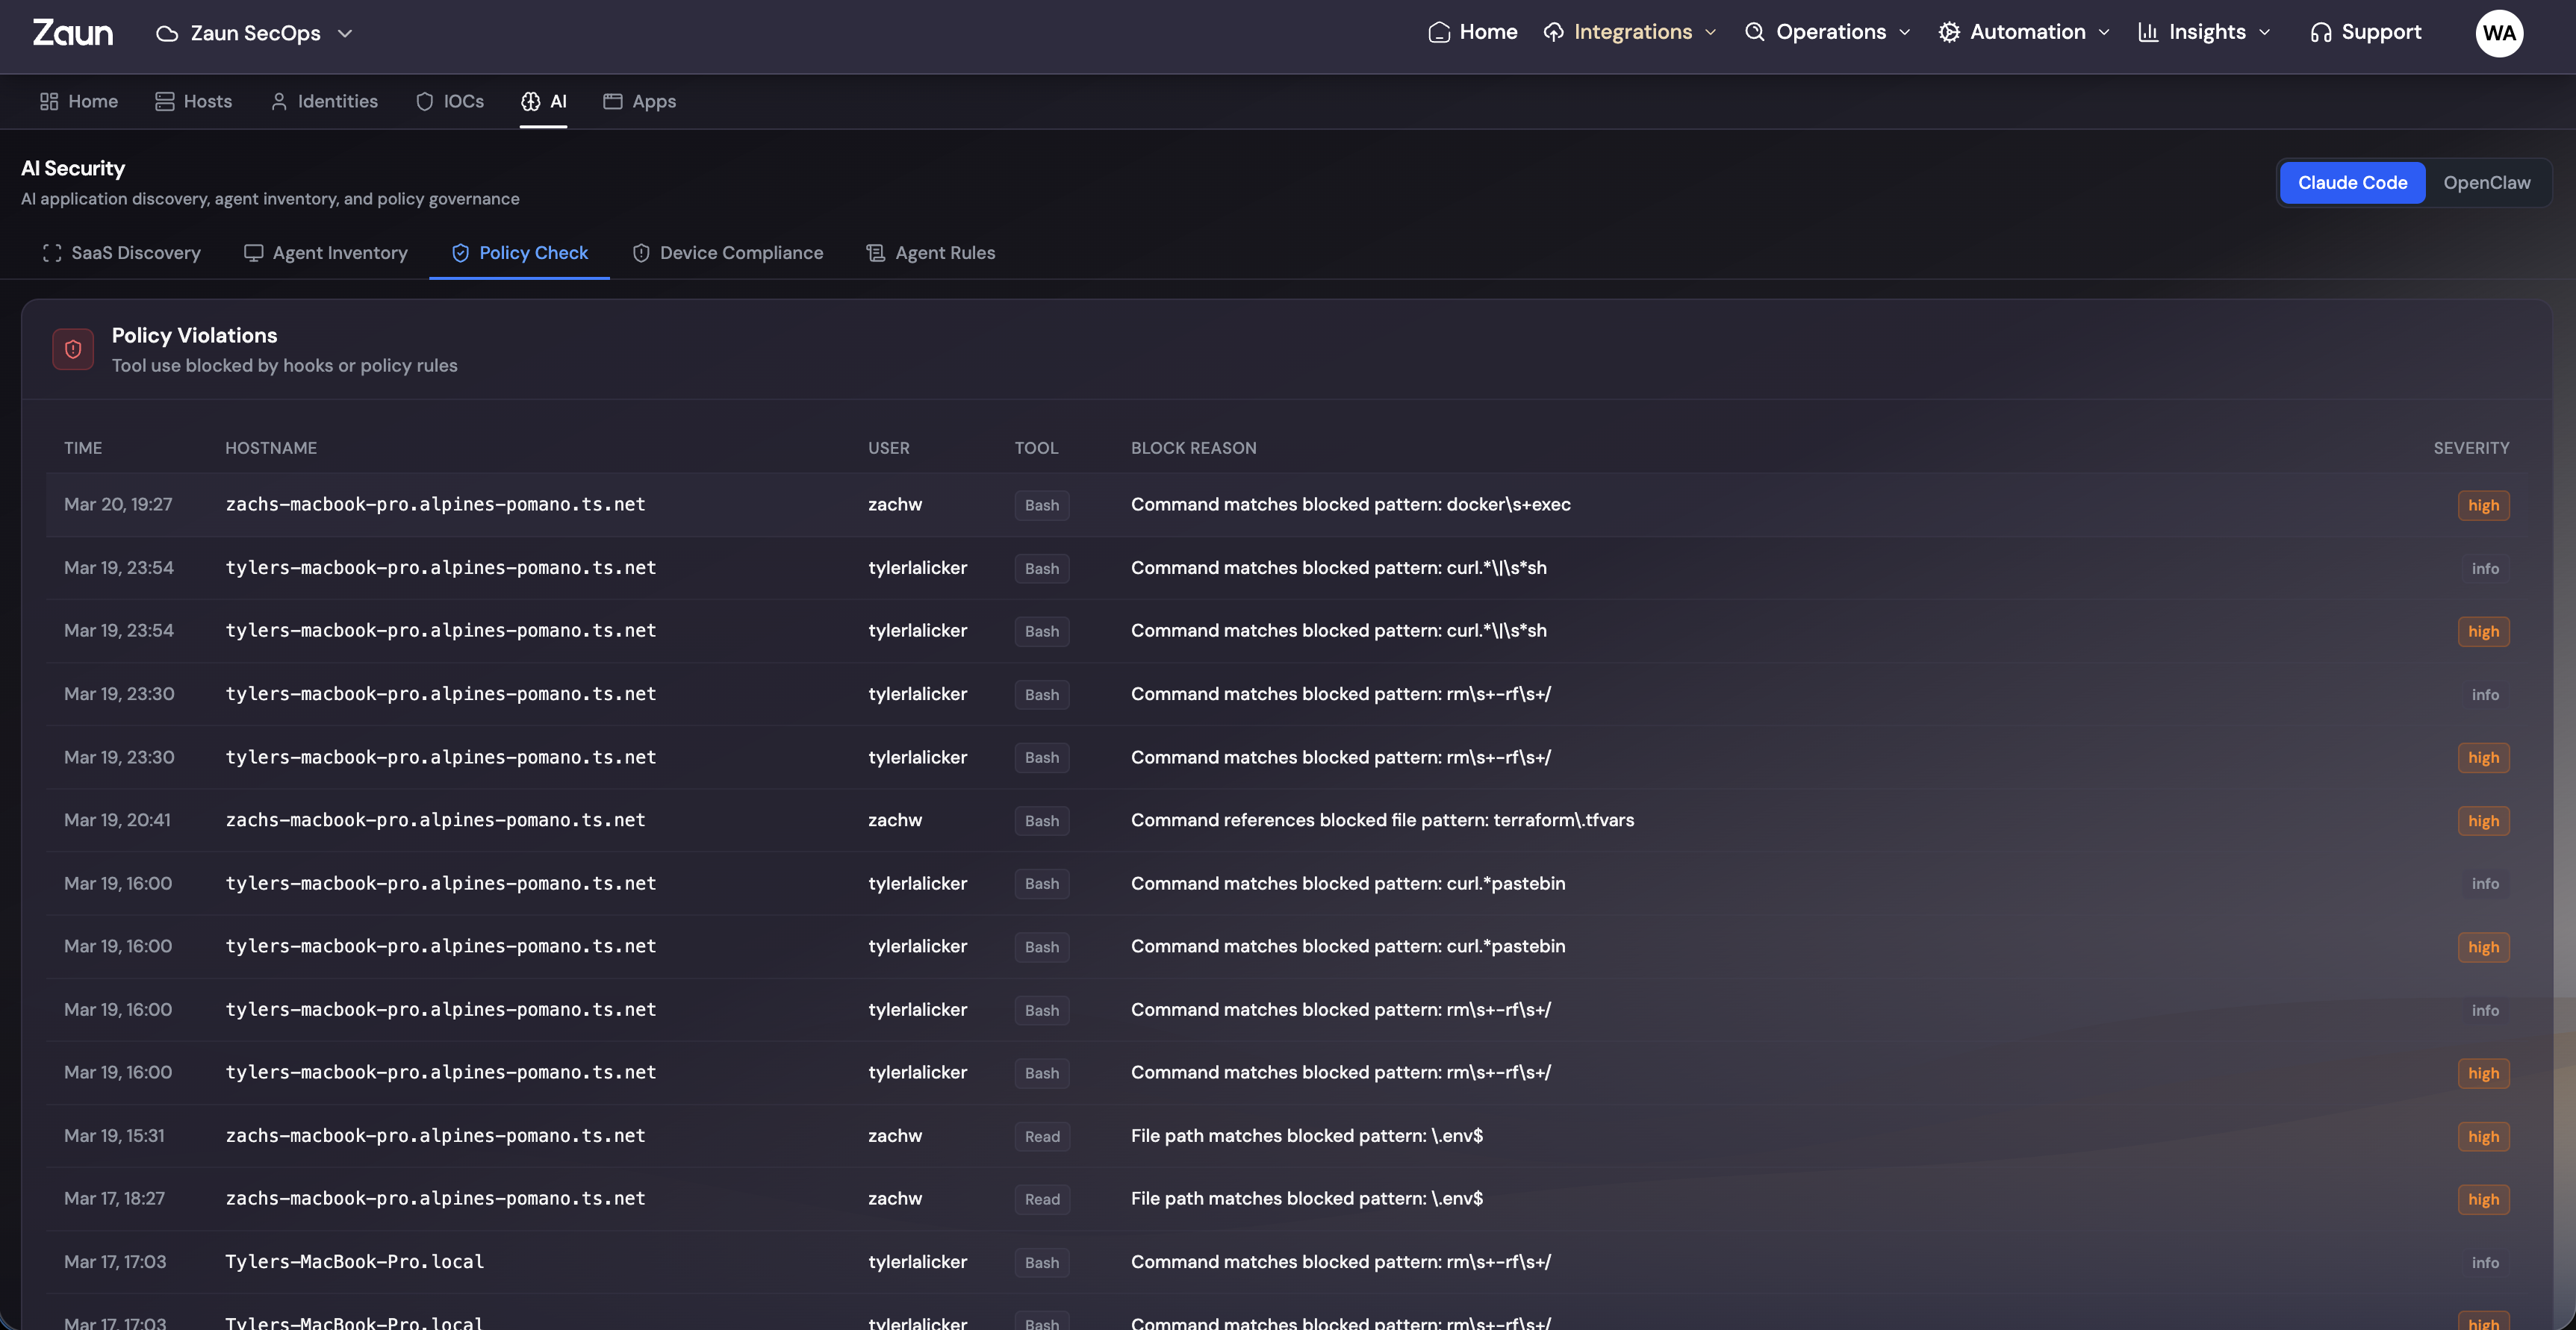Click the AI brain icon
Screen dimensions: 2576x1330
pyautogui.click(x=531, y=102)
